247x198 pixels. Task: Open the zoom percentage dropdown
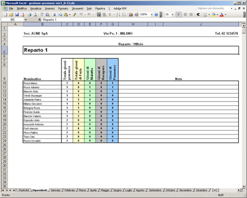pyautogui.click(x=151, y=15)
